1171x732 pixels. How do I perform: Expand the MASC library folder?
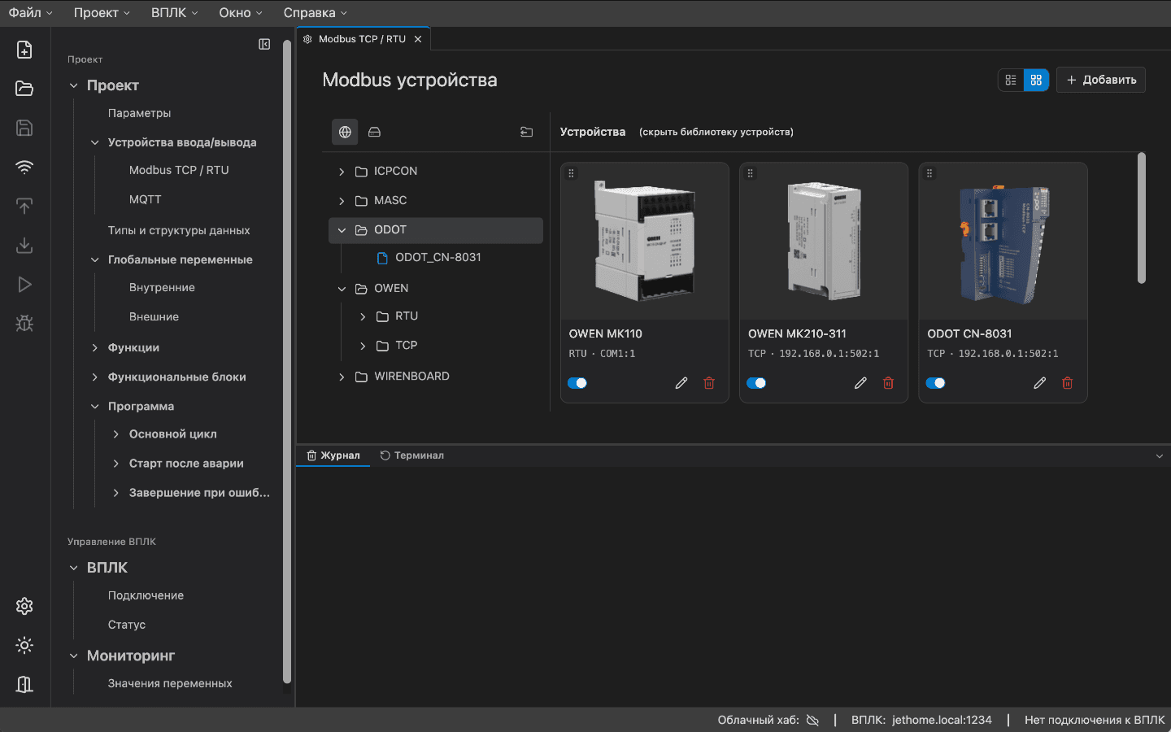342,201
